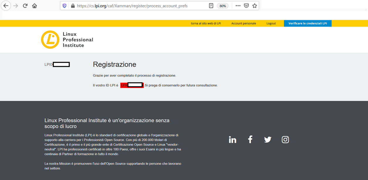Toggle reader view icon
The height and width of the screenshot is (180, 368).
pos(211,6)
